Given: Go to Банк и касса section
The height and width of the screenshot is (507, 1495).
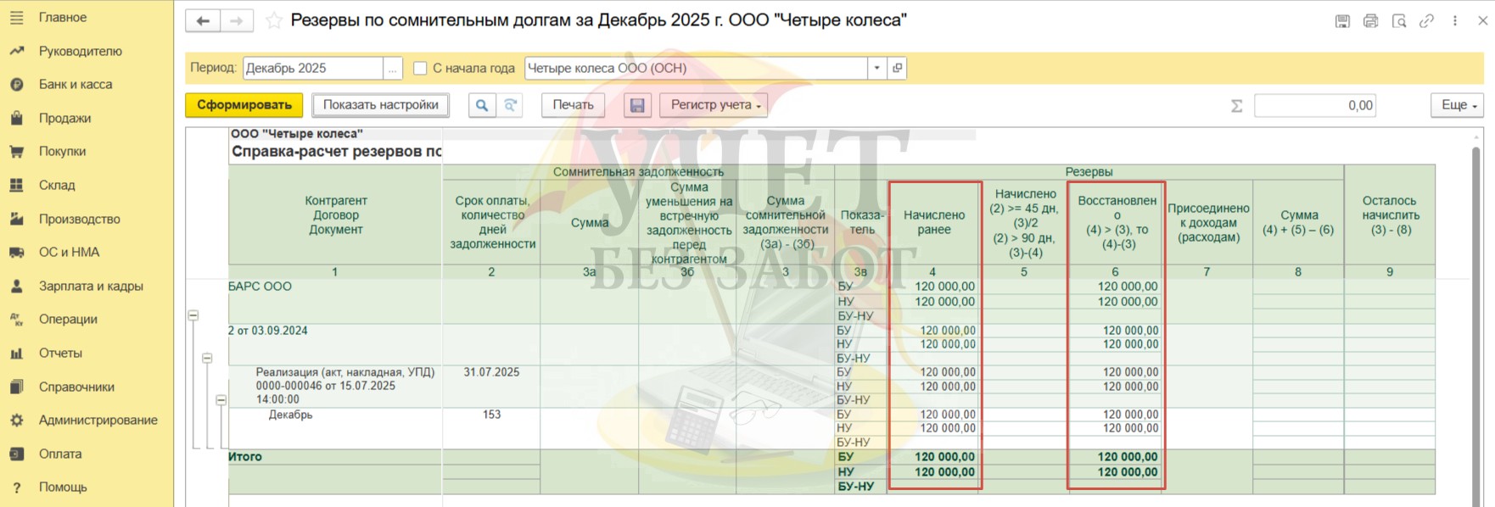Looking at the screenshot, I should click(75, 84).
